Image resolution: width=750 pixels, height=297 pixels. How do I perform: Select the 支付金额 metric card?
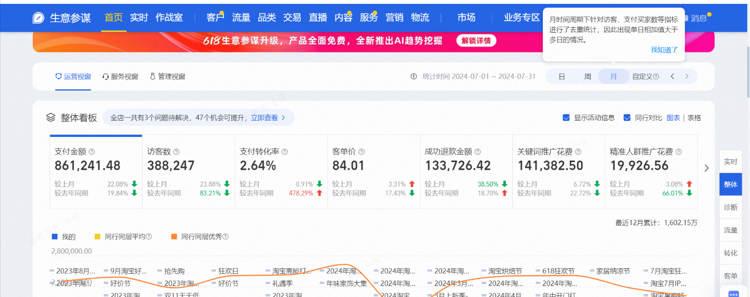96,172
